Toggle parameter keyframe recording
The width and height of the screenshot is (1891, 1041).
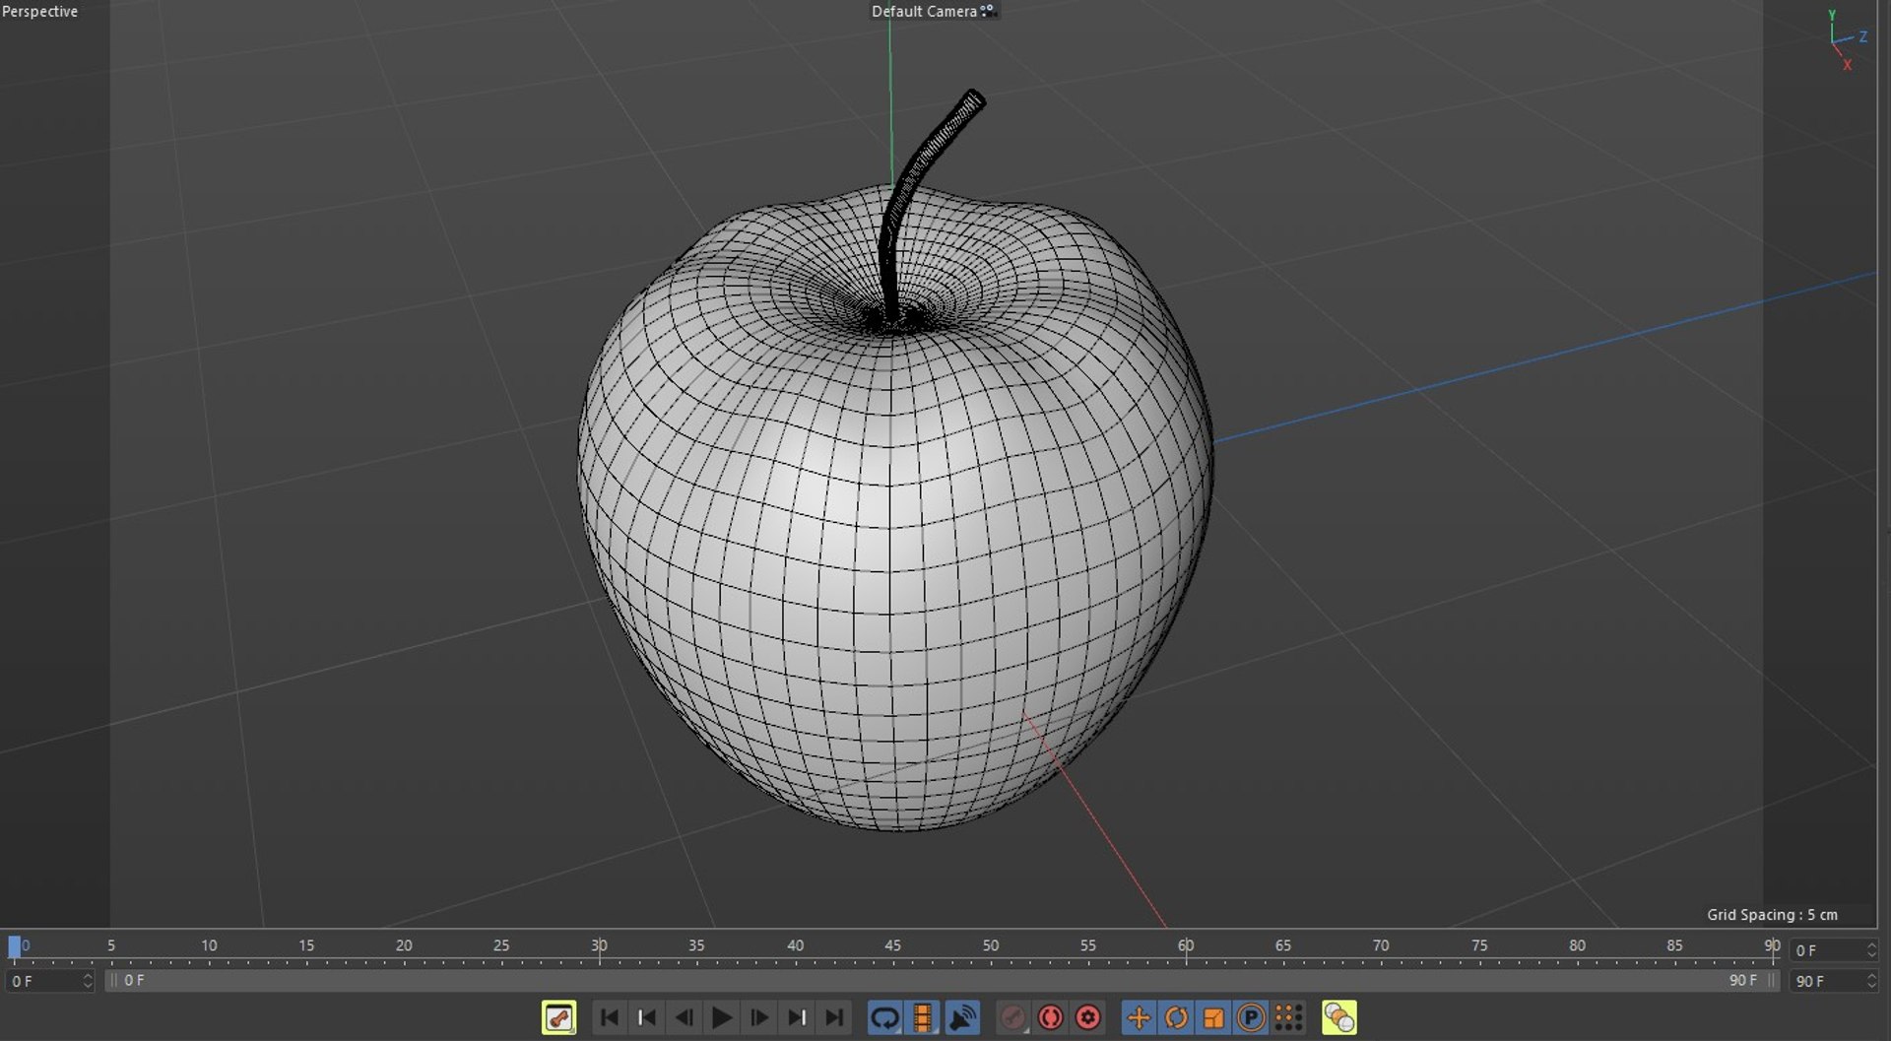[1251, 1017]
